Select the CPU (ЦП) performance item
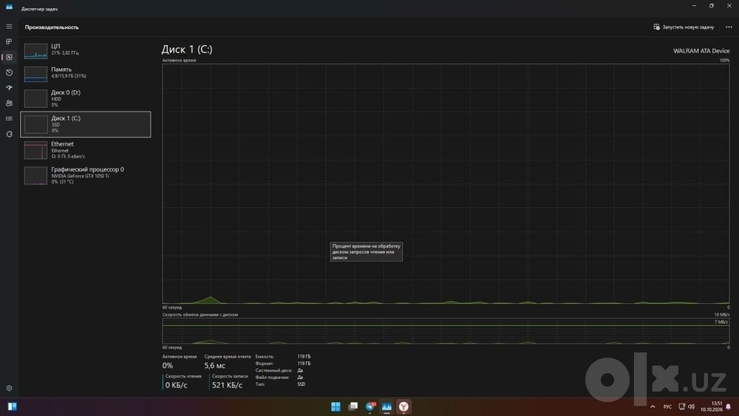Screen dimensions: 739x416 tap(85, 50)
